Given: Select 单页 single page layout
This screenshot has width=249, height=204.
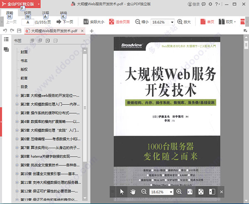Looking at the screenshot, I should coord(207,22).
